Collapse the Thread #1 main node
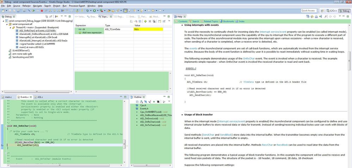 click(x=10, y=27)
